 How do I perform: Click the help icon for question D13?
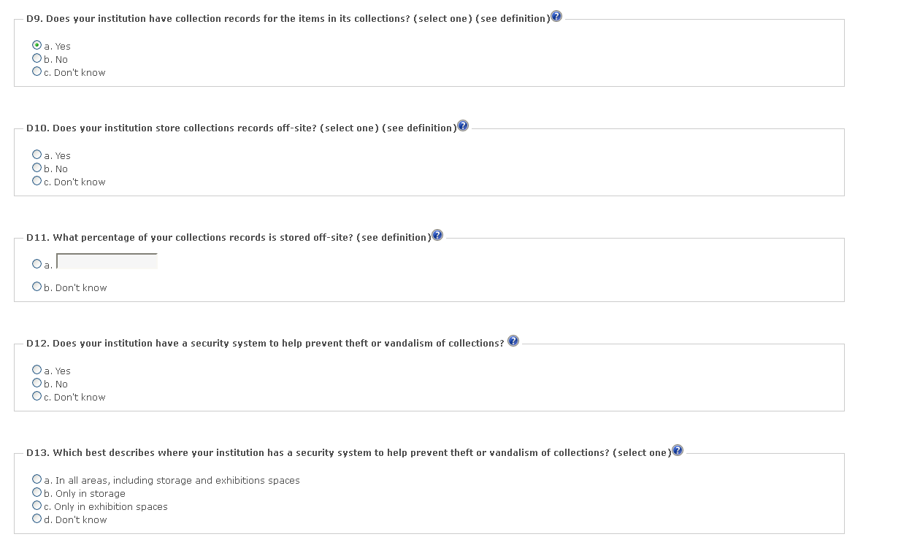(678, 450)
